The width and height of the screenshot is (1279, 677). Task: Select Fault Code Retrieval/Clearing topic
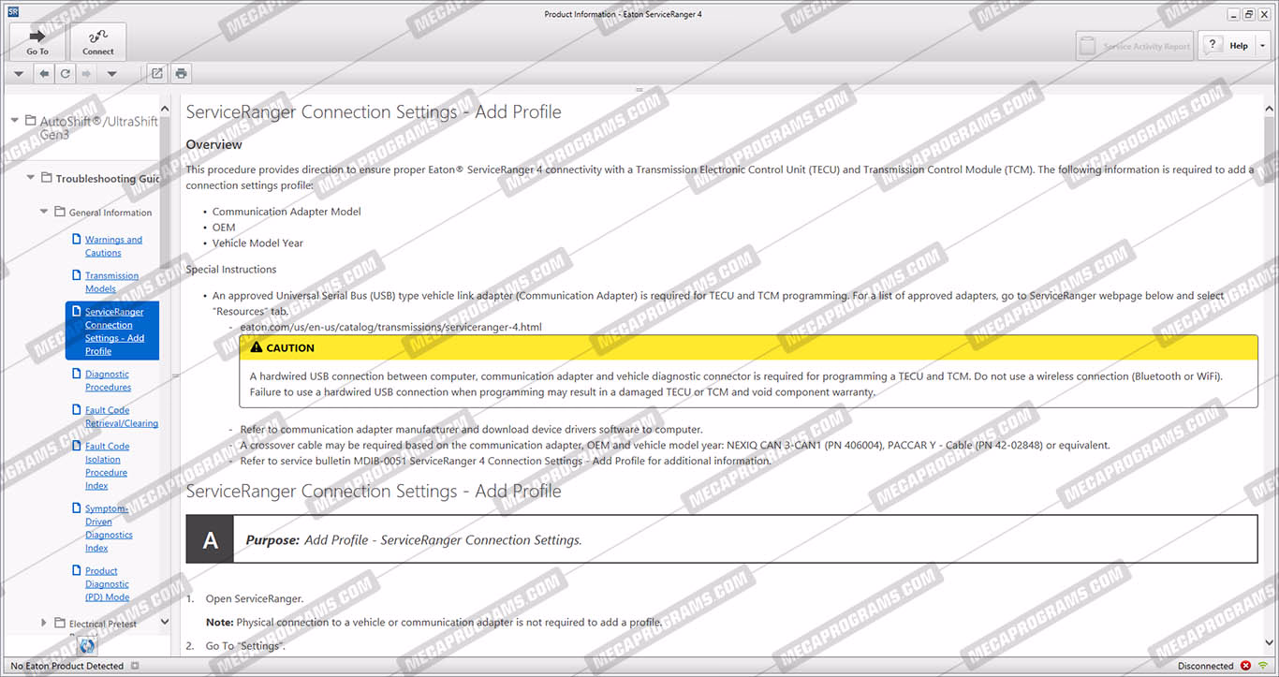pos(121,417)
